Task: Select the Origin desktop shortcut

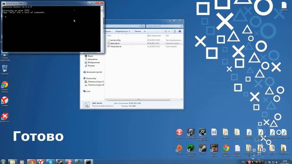Action: pos(179,149)
